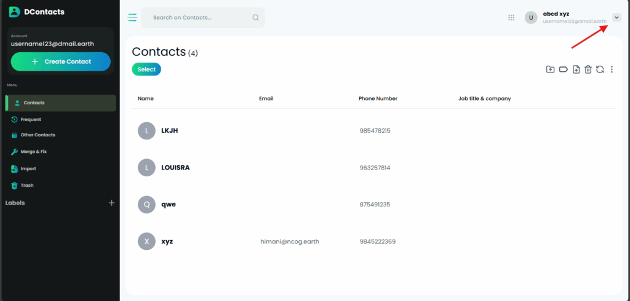Screen dimensions: 630x301
Task: Toggle the sidebar with hamburger icon
Action: (132, 18)
